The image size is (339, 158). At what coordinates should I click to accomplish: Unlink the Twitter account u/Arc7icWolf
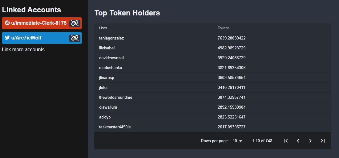(x=75, y=38)
